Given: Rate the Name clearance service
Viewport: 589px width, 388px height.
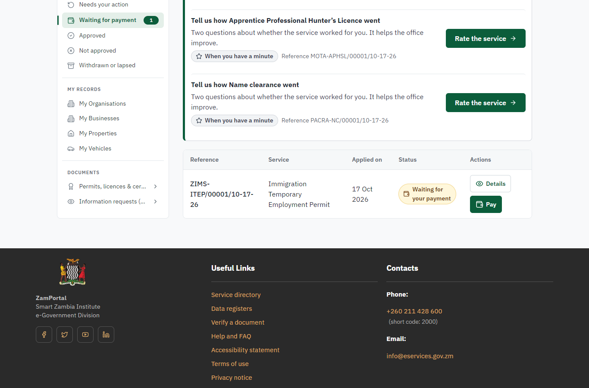Looking at the screenshot, I should click(x=486, y=103).
